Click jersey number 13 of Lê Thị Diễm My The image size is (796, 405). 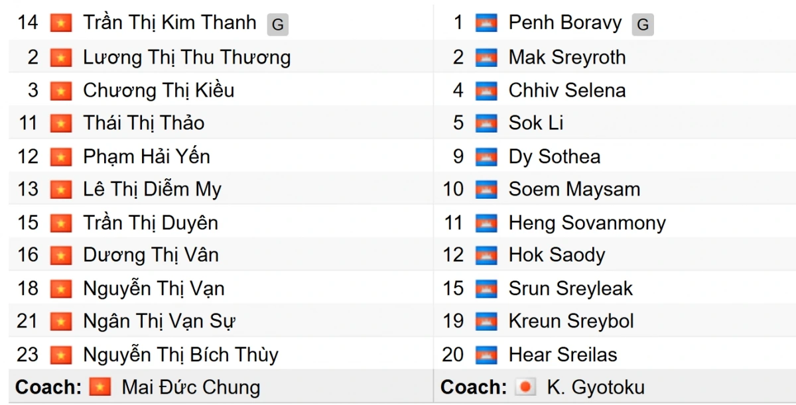point(28,190)
